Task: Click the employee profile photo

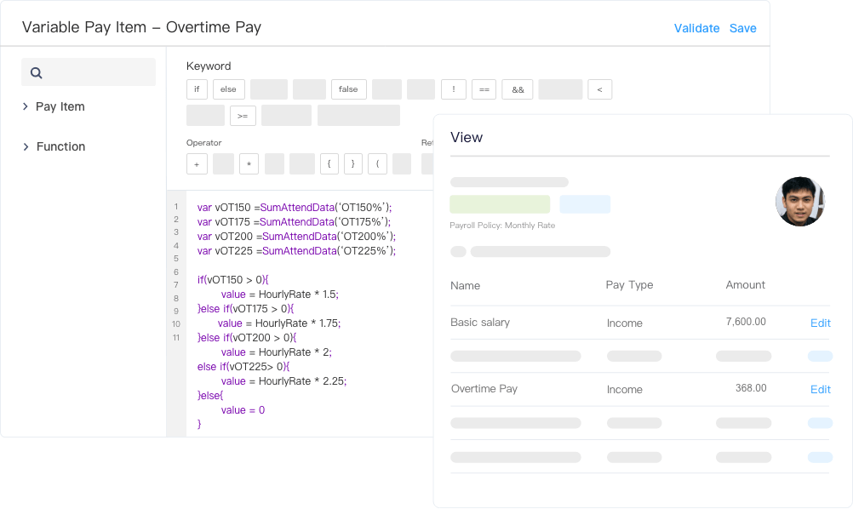Action: (x=800, y=201)
